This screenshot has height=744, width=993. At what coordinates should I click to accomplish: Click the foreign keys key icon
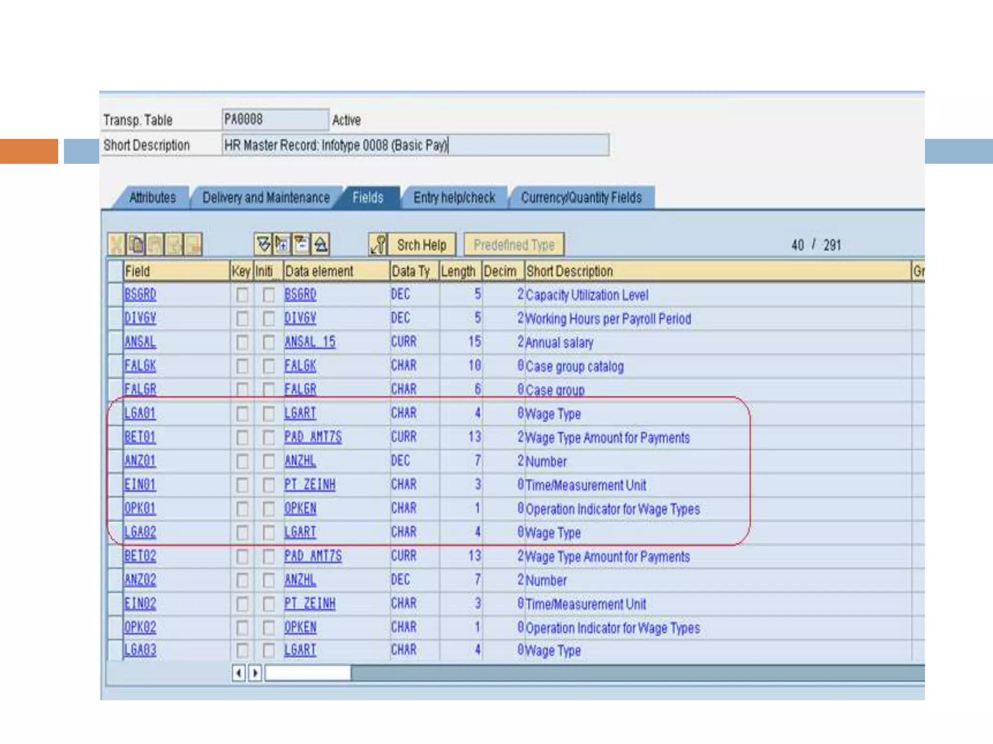click(x=378, y=244)
